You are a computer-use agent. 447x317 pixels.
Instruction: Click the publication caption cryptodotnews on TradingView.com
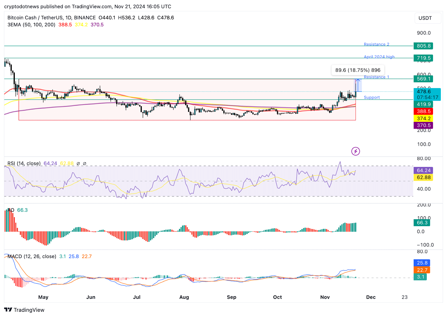[x=88, y=6]
